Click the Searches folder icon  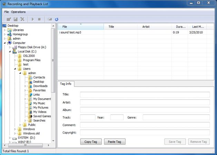click(30, 120)
